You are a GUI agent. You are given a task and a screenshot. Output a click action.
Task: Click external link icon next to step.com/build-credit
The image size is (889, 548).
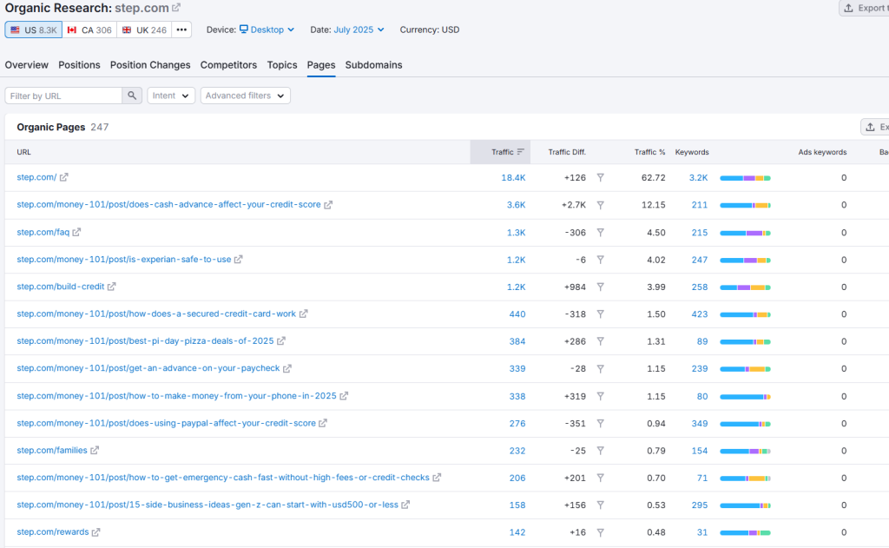click(x=111, y=287)
